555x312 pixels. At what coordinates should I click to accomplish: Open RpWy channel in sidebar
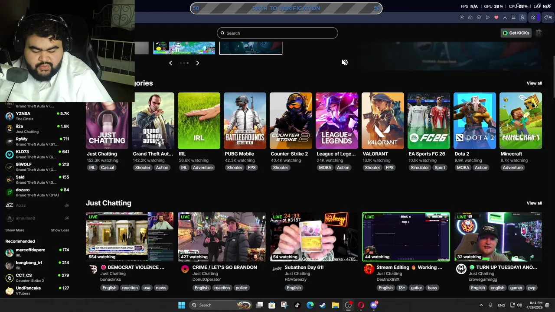pos(37,141)
